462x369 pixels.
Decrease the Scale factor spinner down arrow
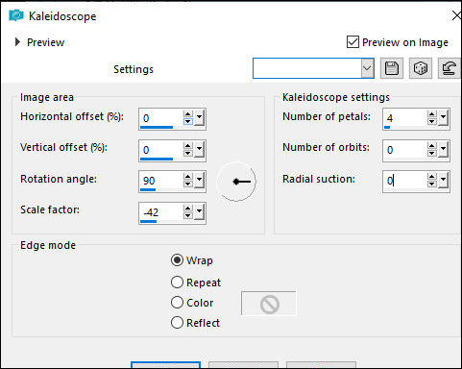pos(187,216)
